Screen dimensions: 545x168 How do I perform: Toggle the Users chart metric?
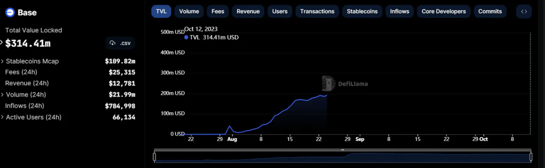(280, 11)
